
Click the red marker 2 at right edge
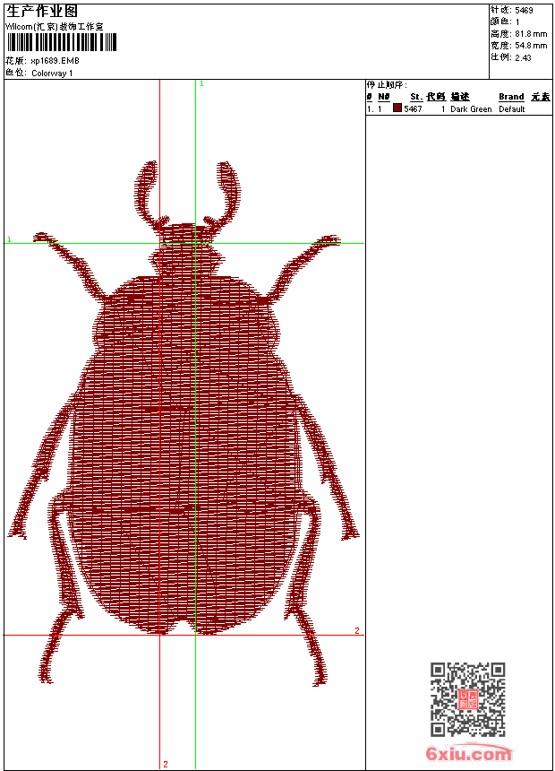click(x=357, y=631)
